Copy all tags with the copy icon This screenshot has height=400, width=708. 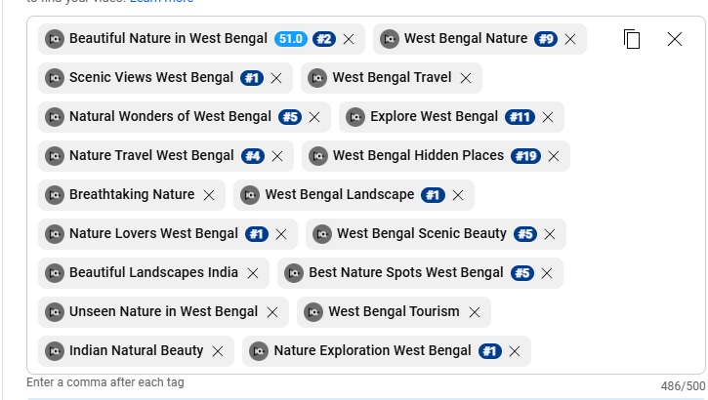[x=632, y=39]
